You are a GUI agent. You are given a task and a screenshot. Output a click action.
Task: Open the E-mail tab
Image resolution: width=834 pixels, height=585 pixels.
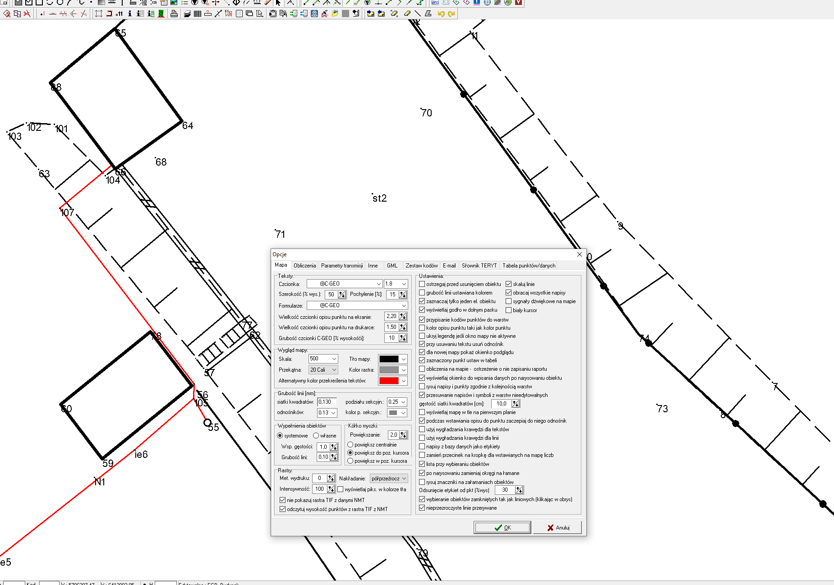coord(449,266)
